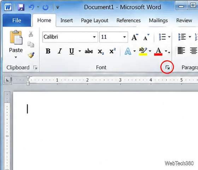Image resolution: width=198 pixels, height=170 pixels.
Task: Toggle Superscript formatting
Action: coord(112,51)
